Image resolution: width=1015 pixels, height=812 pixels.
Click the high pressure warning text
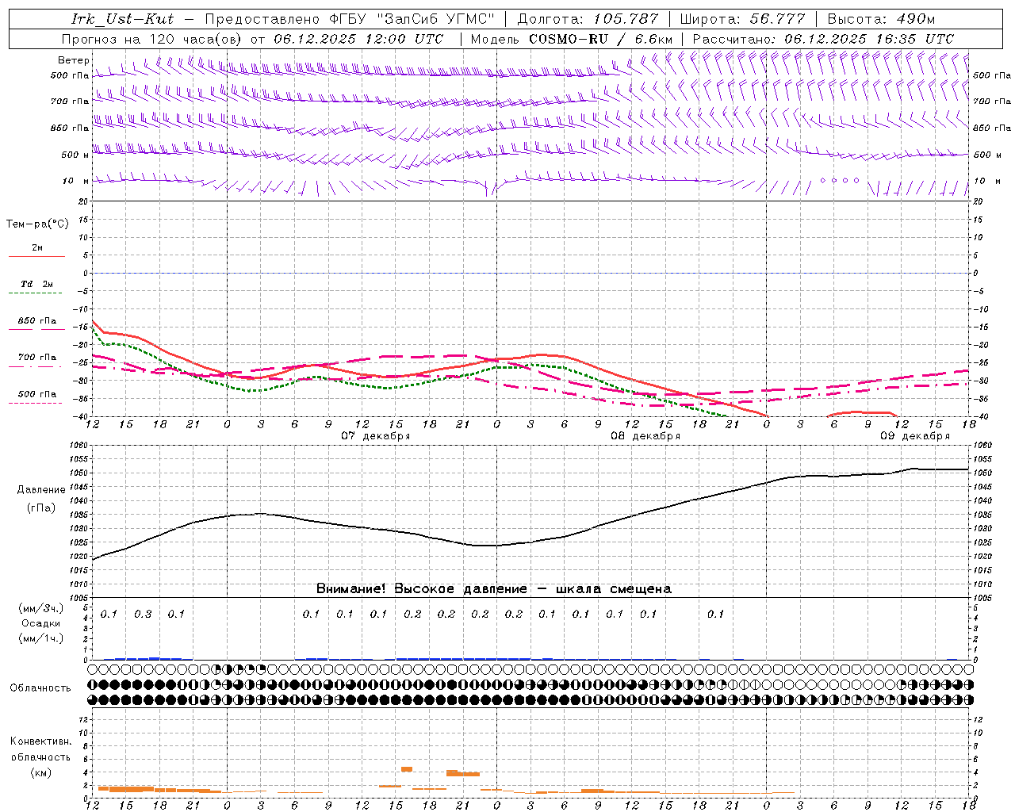point(493,588)
